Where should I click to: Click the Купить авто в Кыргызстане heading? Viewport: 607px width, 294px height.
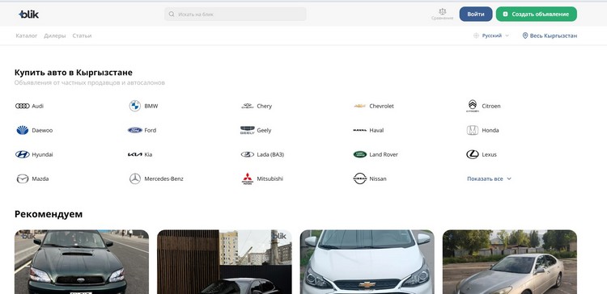[73, 72]
